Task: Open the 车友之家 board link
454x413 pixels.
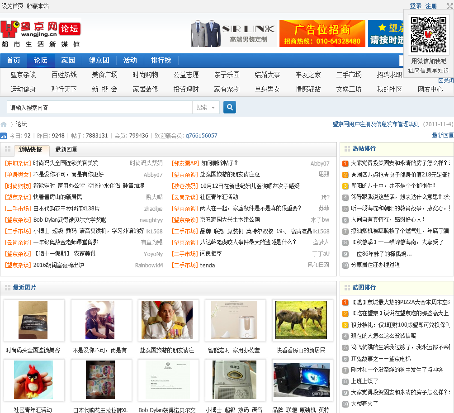Action: [308, 75]
